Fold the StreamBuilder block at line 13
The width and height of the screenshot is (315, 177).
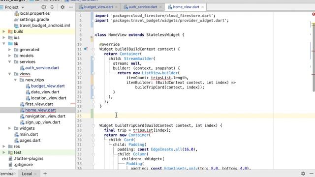93,59
